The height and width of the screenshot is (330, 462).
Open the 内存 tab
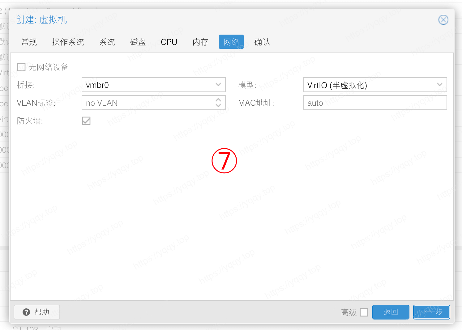click(200, 42)
